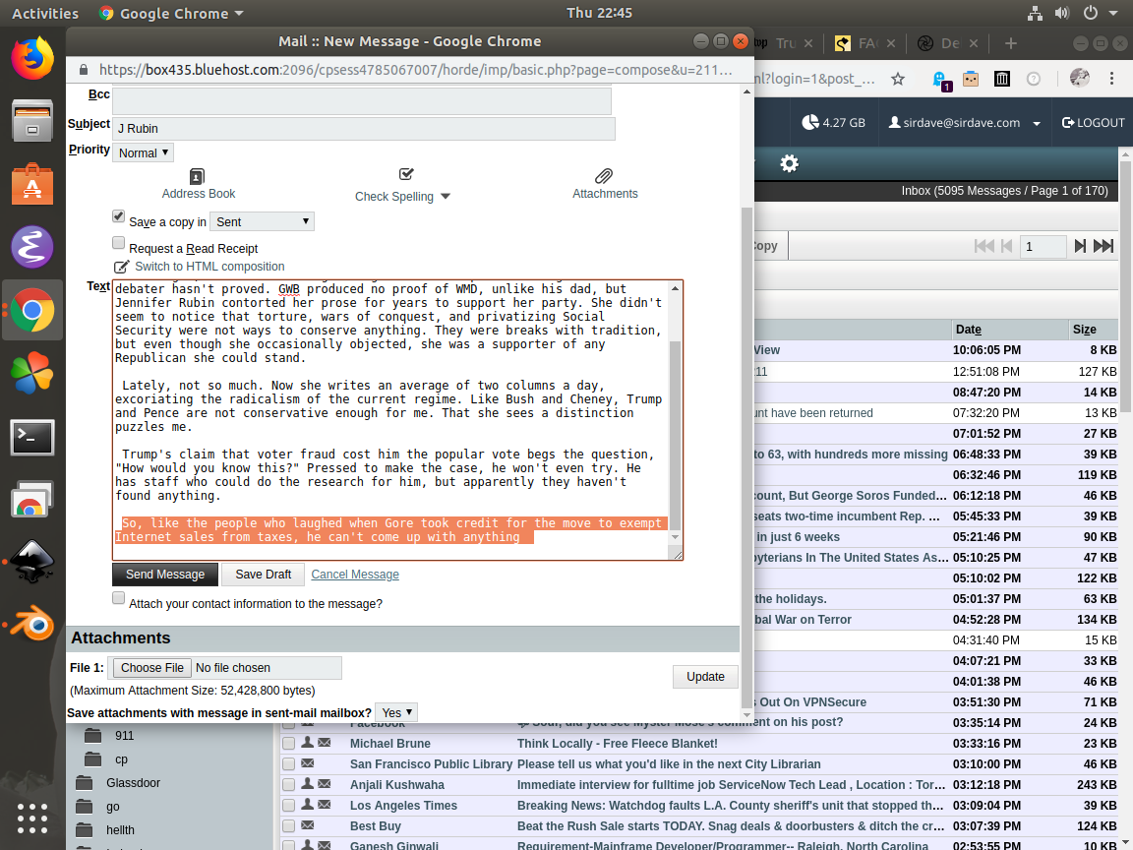The width and height of the screenshot is (1133, 850).
Task: Open the webmail settings gear icon
Action: click(789, 163)
